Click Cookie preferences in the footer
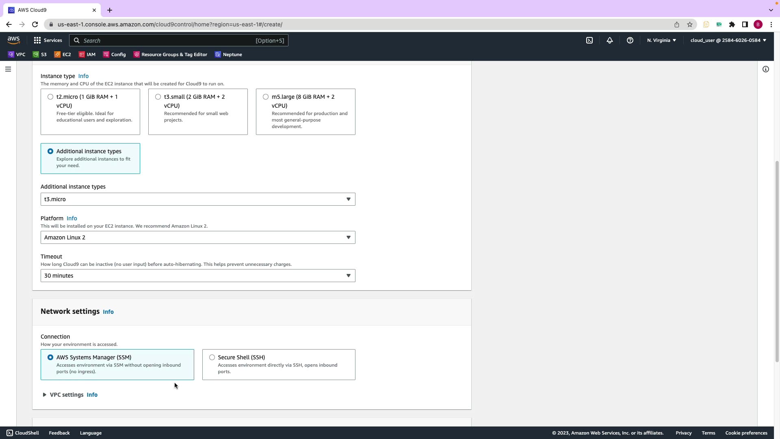 [746, 433]
